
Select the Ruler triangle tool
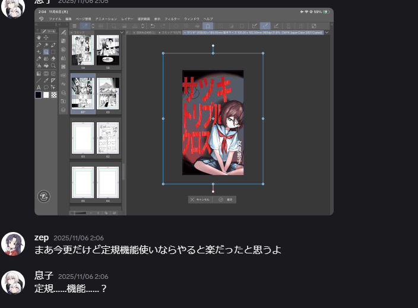53,81
